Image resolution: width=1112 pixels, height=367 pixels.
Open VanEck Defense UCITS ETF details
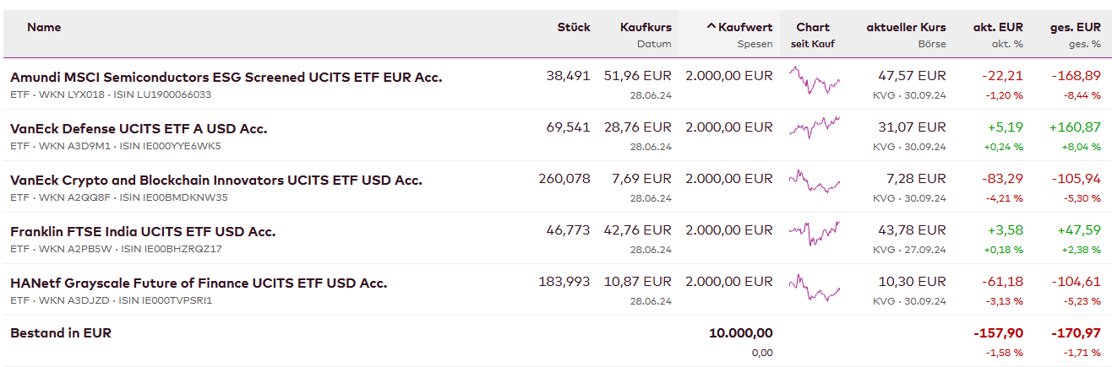[x=139, y=129]
